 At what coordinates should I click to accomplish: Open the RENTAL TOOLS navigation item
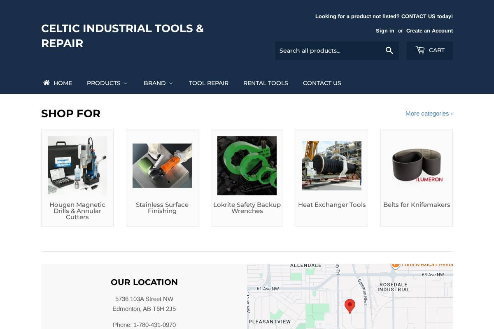tap(266, 83)
